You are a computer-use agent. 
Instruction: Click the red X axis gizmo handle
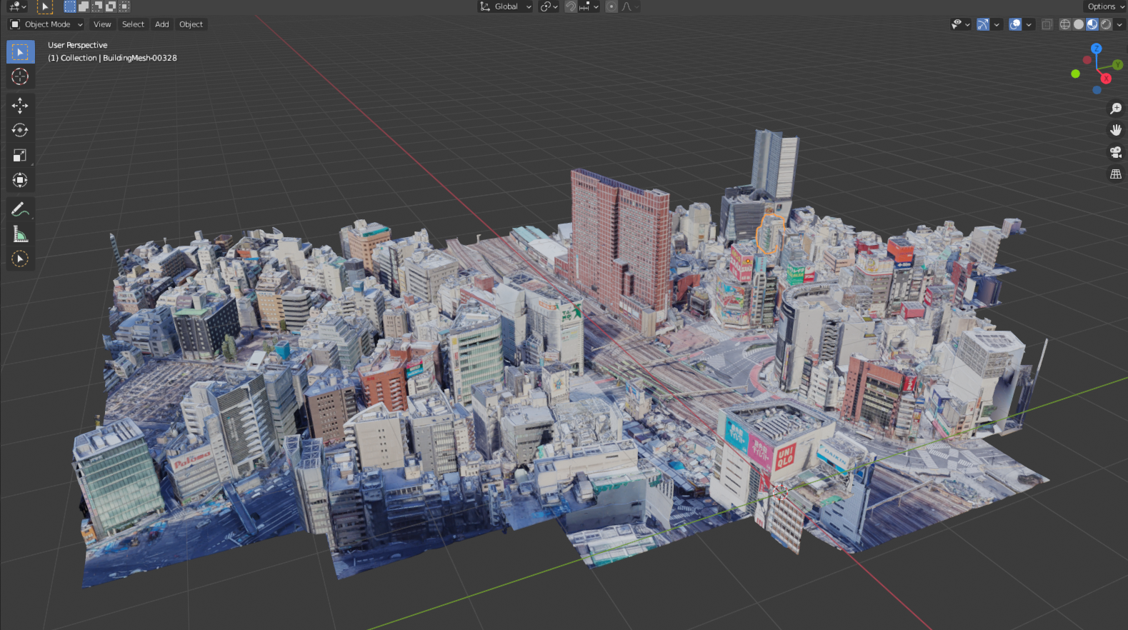click(1106, 79)
